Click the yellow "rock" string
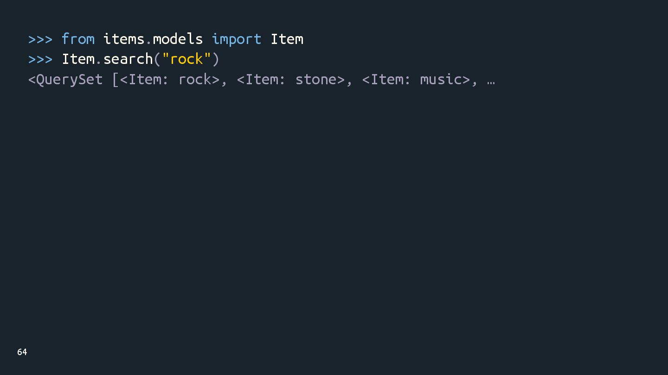 tap(186, 59)
